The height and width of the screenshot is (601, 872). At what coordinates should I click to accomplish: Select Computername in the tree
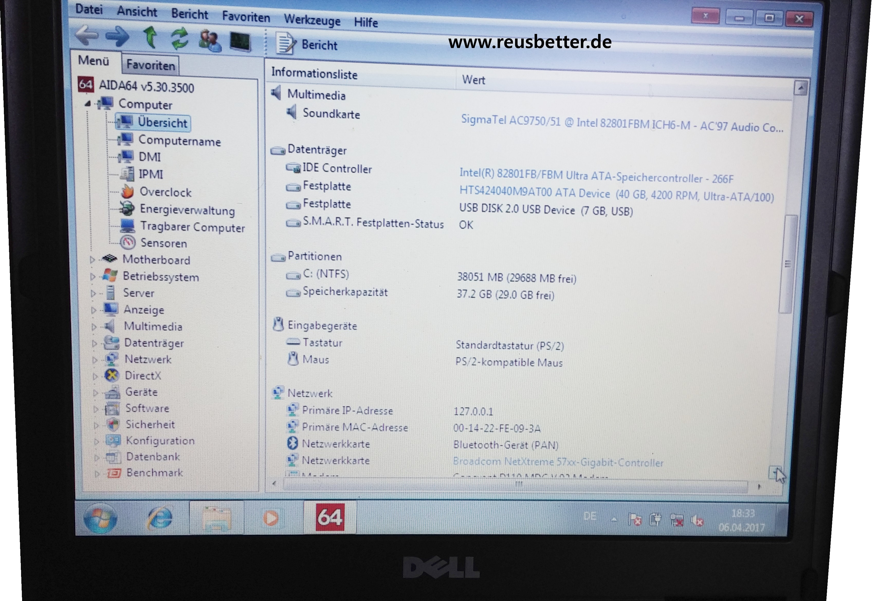coord(169,140)
